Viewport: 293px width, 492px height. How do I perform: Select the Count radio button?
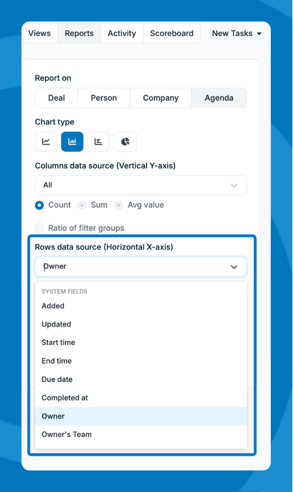[40, 205]
